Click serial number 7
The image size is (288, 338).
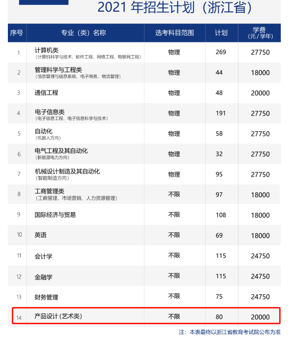(x=19, y=174)
